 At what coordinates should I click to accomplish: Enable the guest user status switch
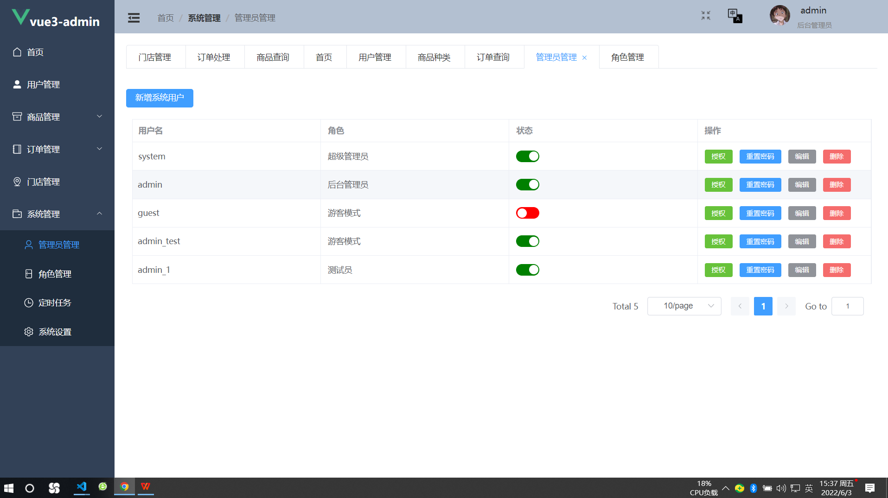[528, 213]
